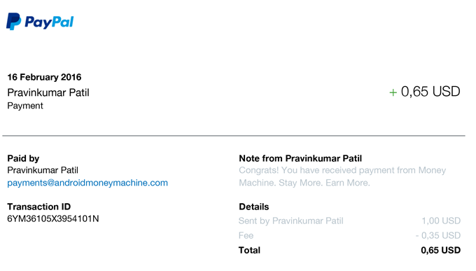This screenshot has width=476, height=271.
Task: Click the Total 0,65 USD value
Action: coord(441,250)
